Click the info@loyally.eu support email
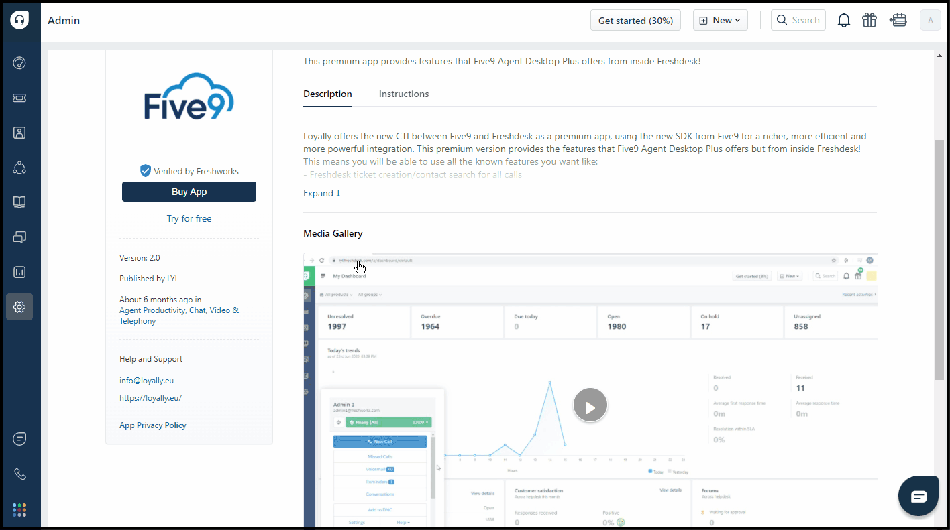The width and height of the screenshot is (950, 530). coord(146,381)
